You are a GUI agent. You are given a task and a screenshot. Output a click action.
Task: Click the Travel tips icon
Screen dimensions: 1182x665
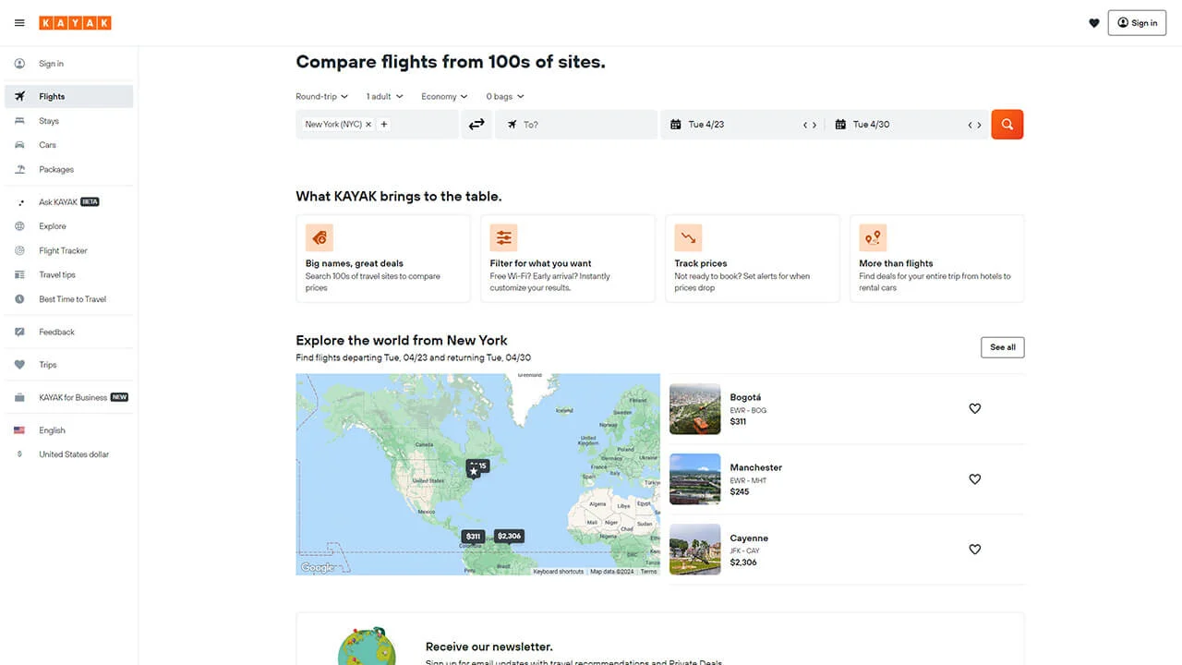pyautogui.click(x=19, y=274)
